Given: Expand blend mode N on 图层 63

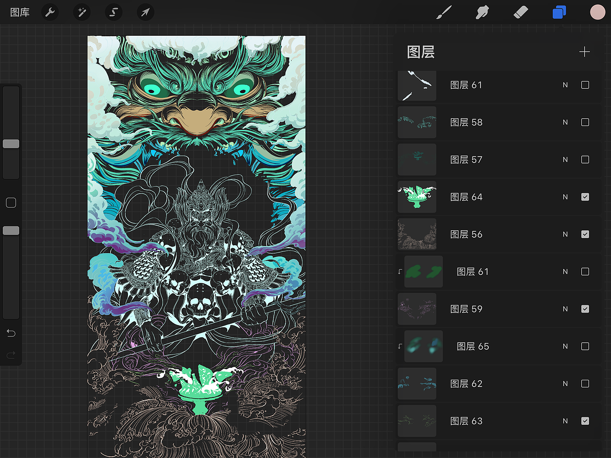Looking at the screenshot, I should coord(565,421).
